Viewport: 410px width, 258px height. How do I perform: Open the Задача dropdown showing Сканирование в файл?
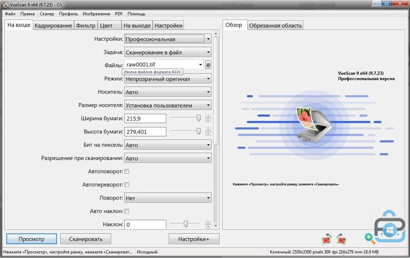coord(168,52)
